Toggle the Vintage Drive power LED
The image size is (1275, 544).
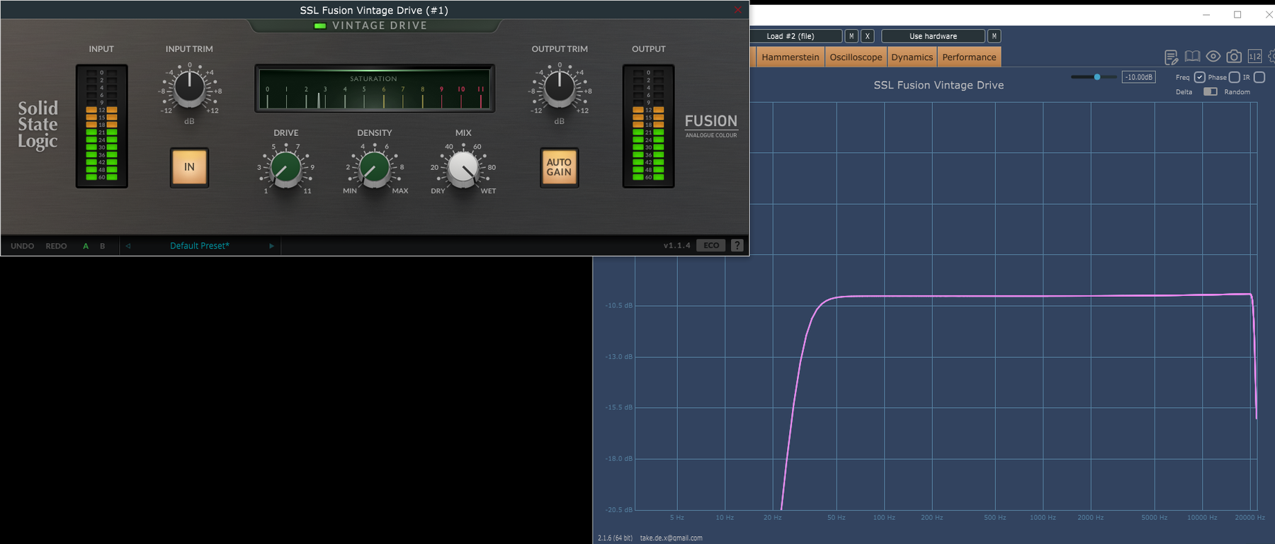point(320,25)
